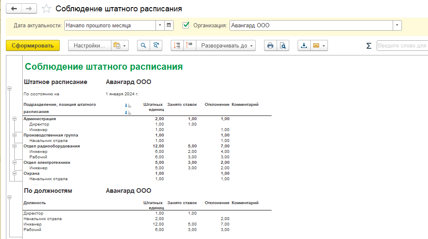This screenshot has height=239, width=428.
Task: Send report by email envelope icon
Action: pos(316,45)
